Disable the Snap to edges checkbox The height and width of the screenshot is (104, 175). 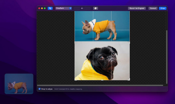coord(39,89)
